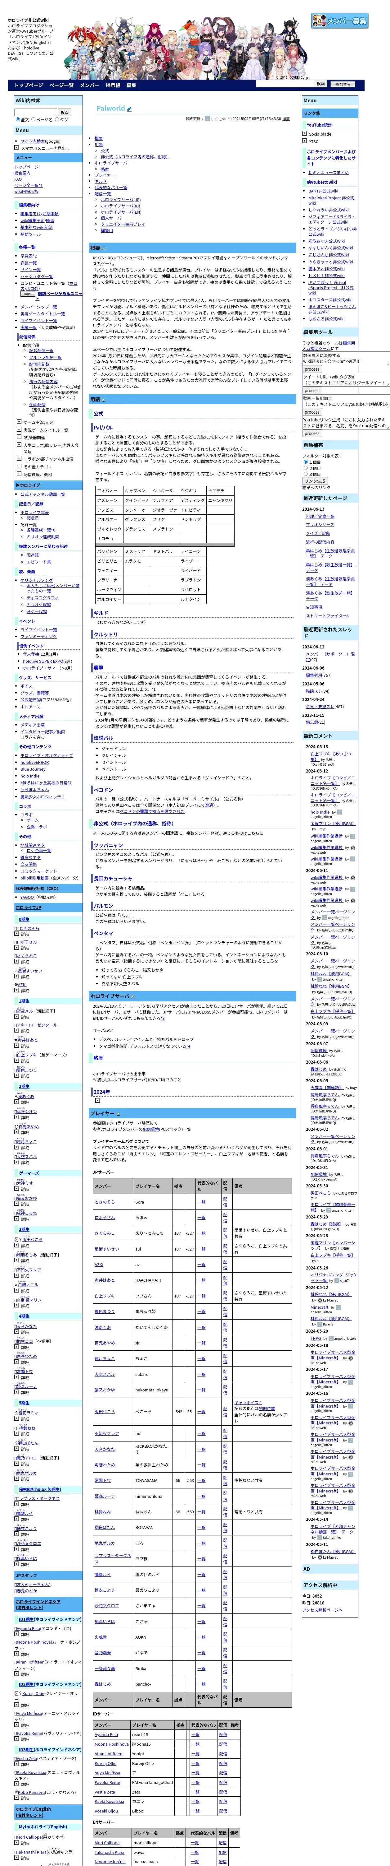Viewport: 390px width, 1866px height.
Task: Select the タグ search radio button
Action: 57,119
